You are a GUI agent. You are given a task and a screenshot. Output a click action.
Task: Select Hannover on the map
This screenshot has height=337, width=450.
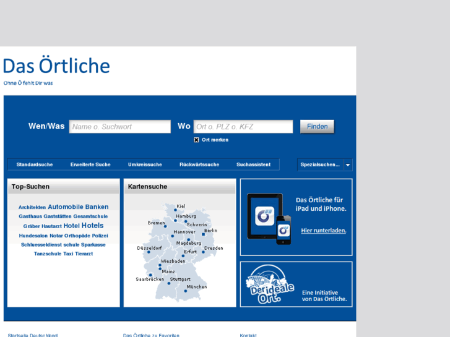point(184,232)
